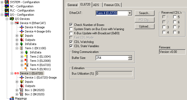The height and width of the screenshot is (100, 187).
Task: Disable the CDL Watchdog checkbox
Action: point(71,42)
